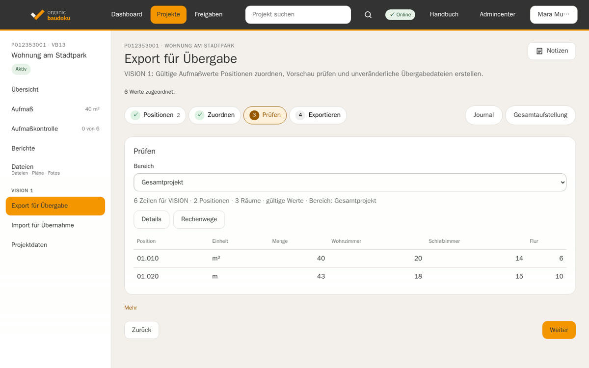Continue with the Weiter button

pyautogui.click(x=559, y=330)
